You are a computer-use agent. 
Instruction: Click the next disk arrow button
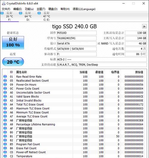click(x=144, y=27)
